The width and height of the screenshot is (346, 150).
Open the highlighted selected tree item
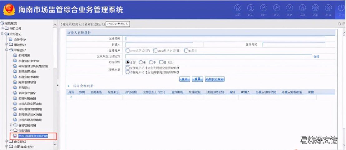tap(33, 136)
